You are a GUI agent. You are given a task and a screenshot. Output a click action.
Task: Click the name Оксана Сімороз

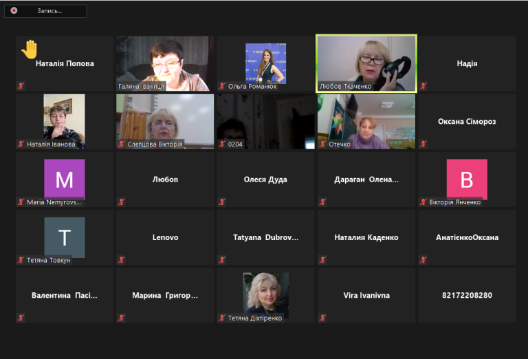coord(467,121)
